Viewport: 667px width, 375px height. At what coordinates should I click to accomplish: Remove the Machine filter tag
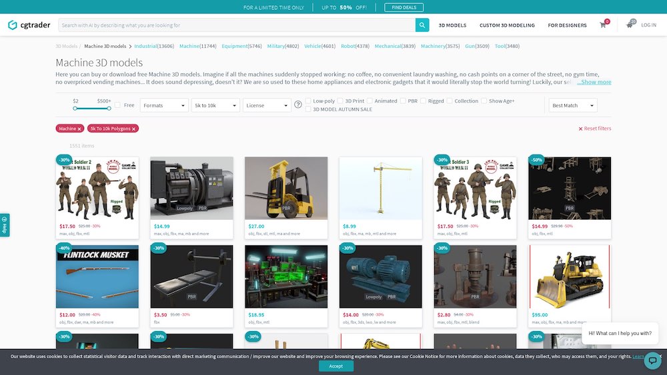tap(79, 129)
